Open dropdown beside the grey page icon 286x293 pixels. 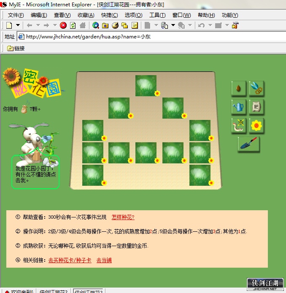point(156,25)
